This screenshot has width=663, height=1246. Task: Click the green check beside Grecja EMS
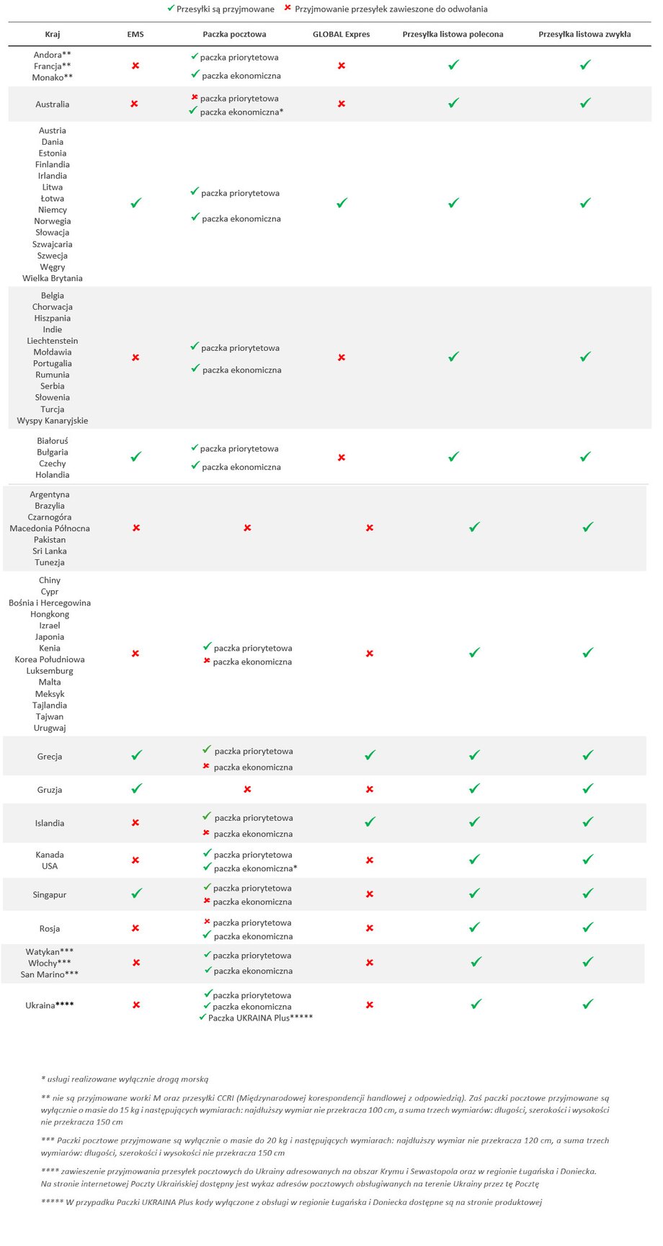137,755
